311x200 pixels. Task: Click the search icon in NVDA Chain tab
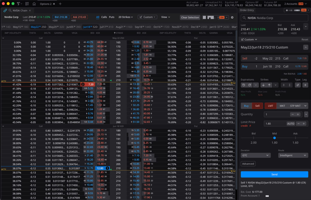[10, 10]
